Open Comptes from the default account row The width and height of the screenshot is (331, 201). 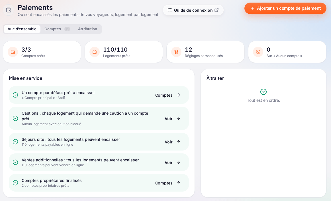click(168, 95)
